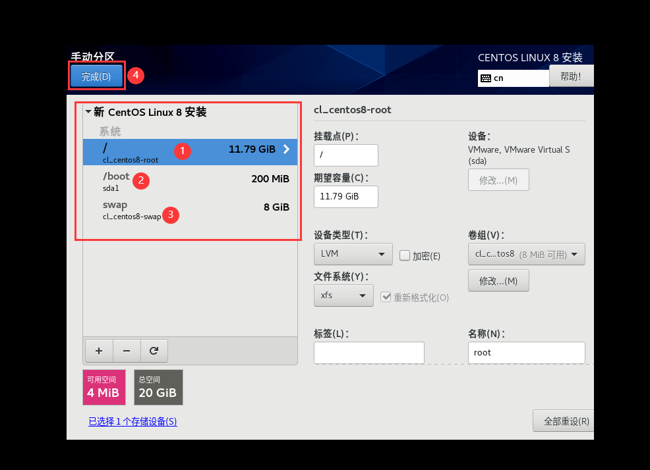Click the 8 GiB size value of swap

276,207
